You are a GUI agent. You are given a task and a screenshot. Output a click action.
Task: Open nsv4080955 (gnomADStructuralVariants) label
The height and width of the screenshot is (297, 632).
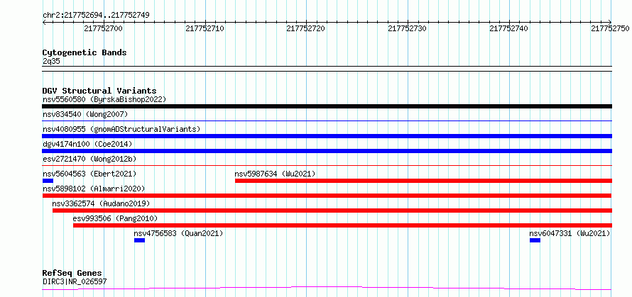[x=121, y=129]
